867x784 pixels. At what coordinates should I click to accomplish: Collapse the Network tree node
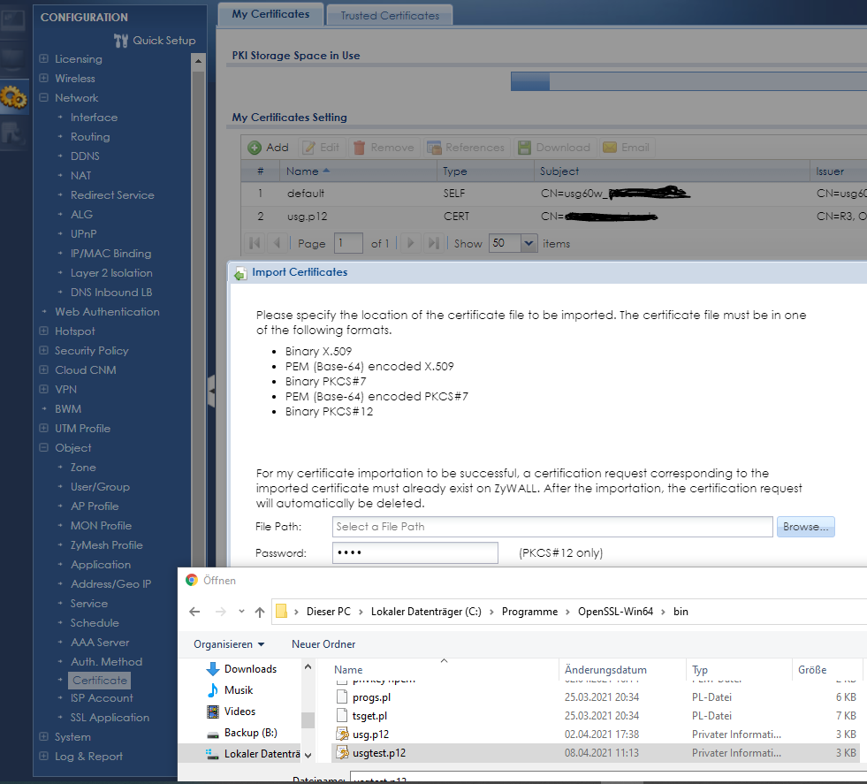[44, 98]
